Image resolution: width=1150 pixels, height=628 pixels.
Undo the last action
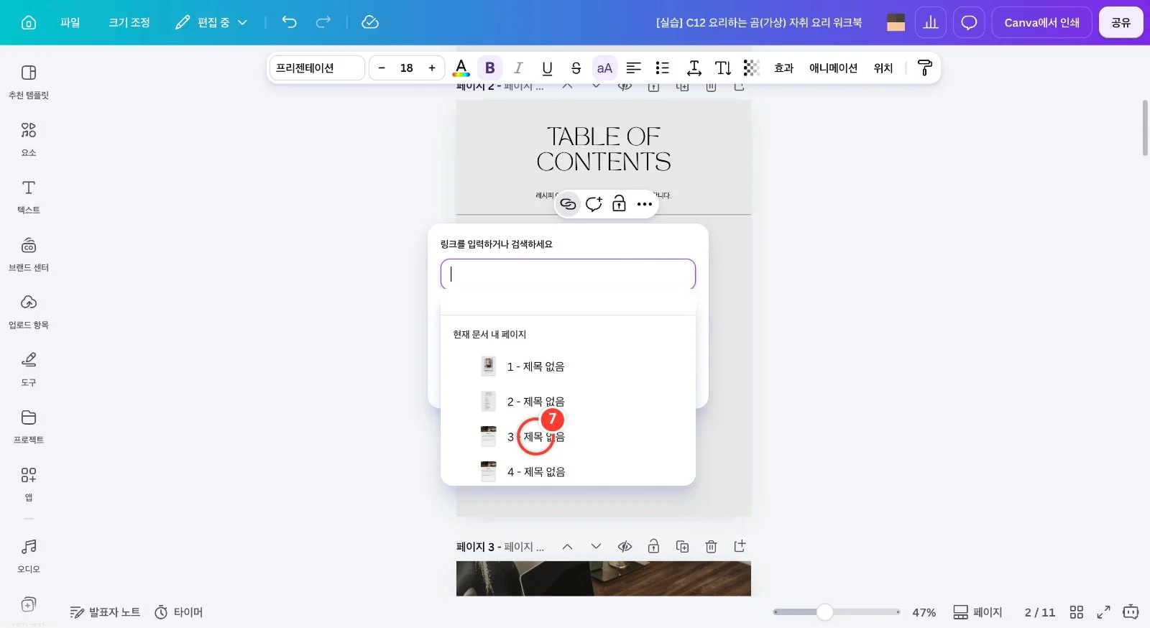[289, 22]
